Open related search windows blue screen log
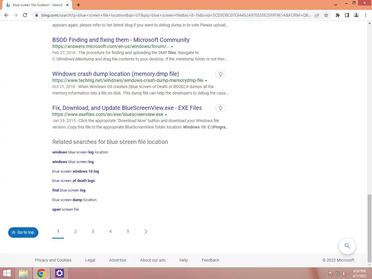This screenshot has height=279, width=372. tap(73, 162)
